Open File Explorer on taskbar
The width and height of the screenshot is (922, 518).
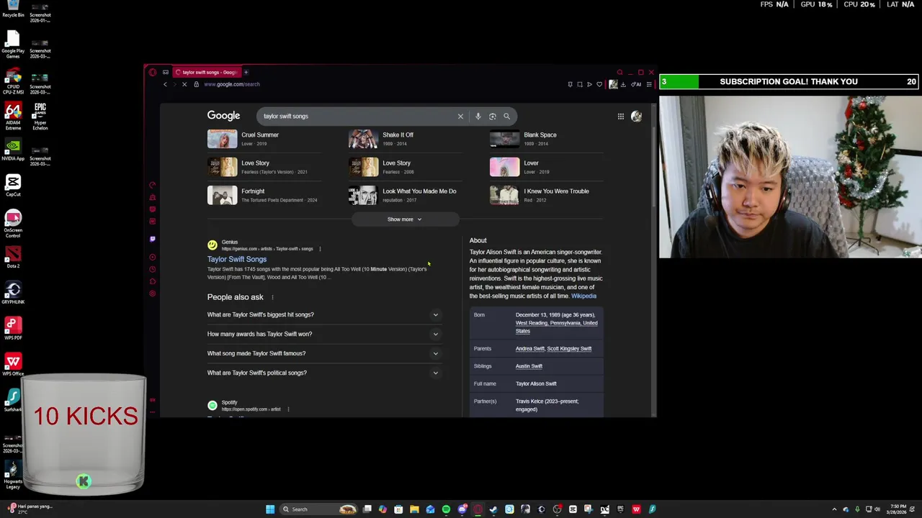pos(414,509)
